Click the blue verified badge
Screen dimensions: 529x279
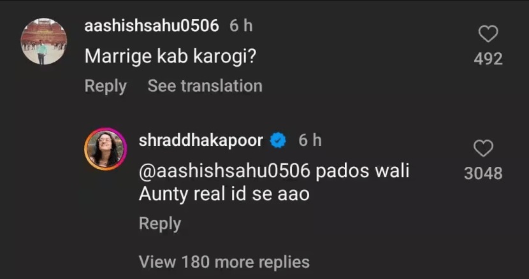pos(278,140)
